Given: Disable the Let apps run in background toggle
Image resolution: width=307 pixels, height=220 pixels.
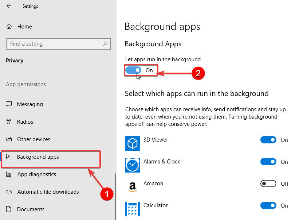Looking at the screenshot, I should coord(133,70).
